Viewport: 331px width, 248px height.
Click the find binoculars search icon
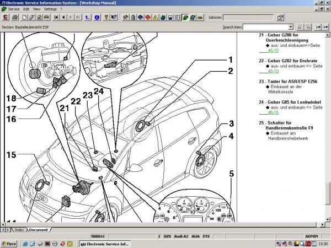[300, 27]
